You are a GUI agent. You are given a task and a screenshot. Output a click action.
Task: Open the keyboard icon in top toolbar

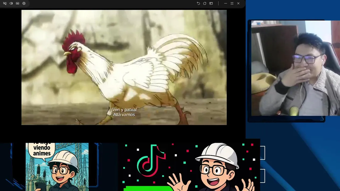pos(18,3)
